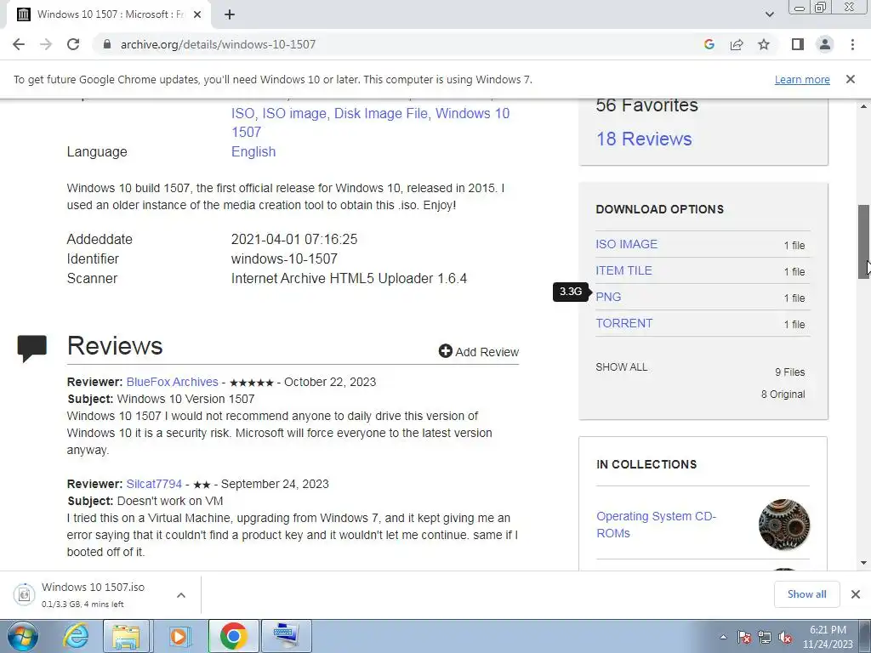
Task: Click the page scrollbar down arrow
Action: [864, 564]
